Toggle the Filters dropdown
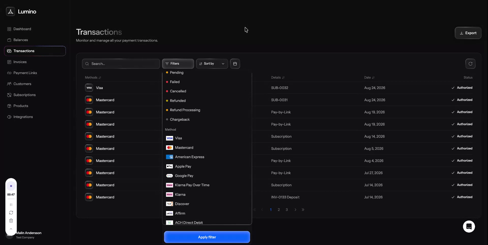 click(178, 64)
